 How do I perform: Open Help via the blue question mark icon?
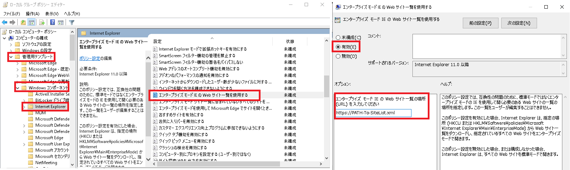click(52, 23)
